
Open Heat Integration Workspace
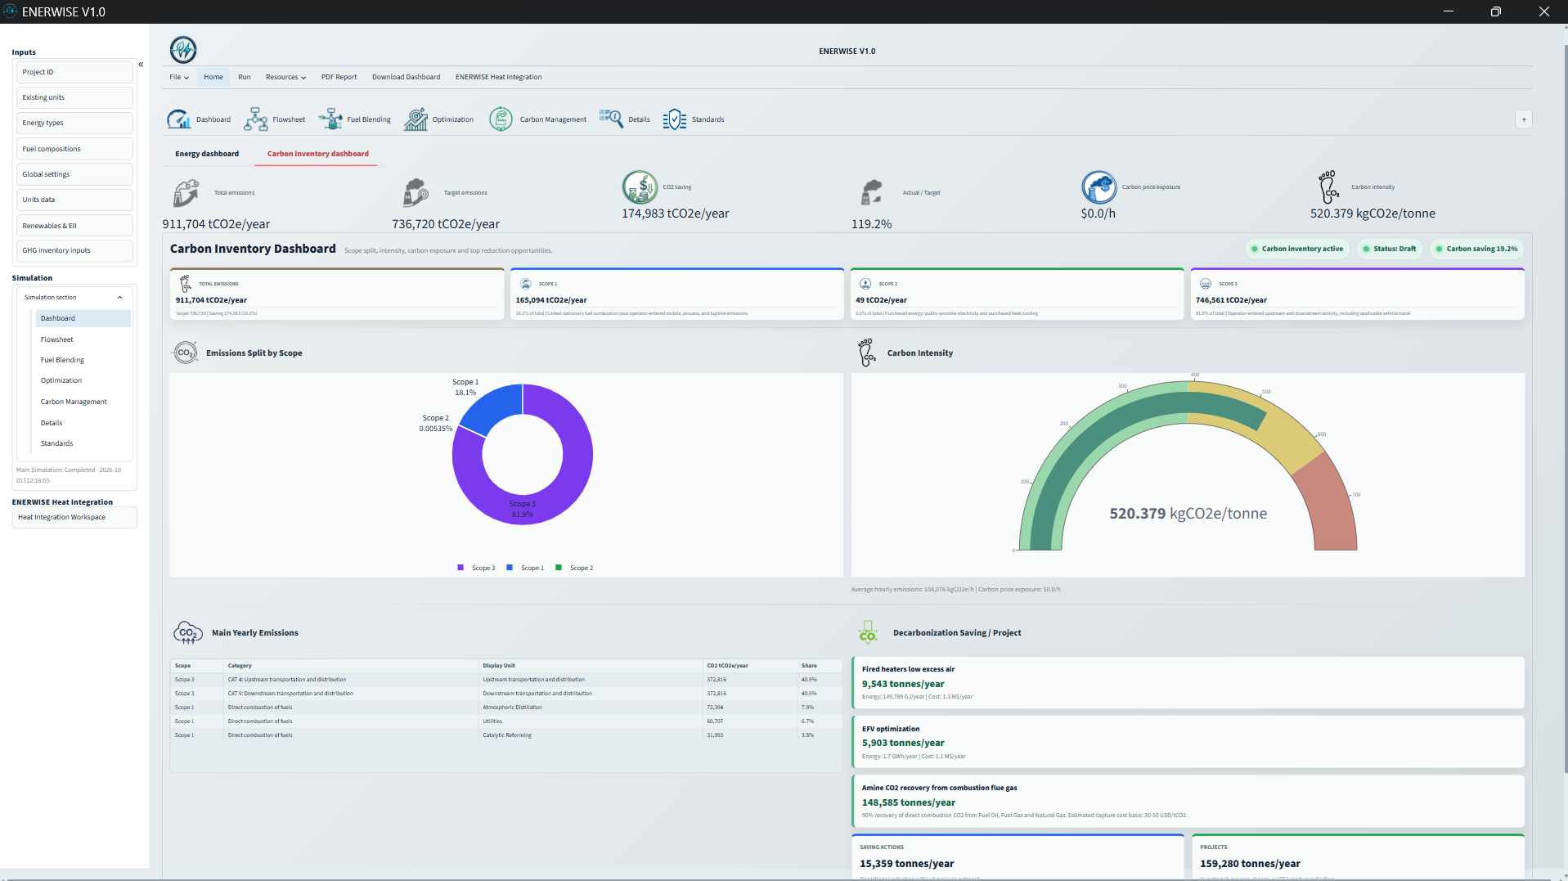74,517
